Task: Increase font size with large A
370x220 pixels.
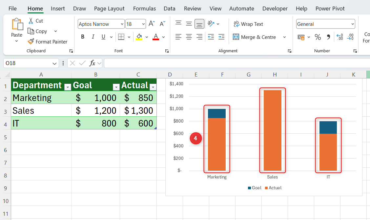Action: [x=152, y=24]
